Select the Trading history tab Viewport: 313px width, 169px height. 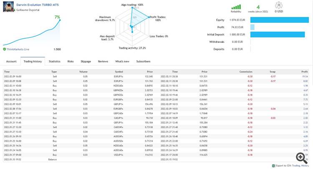pos(33,61)
